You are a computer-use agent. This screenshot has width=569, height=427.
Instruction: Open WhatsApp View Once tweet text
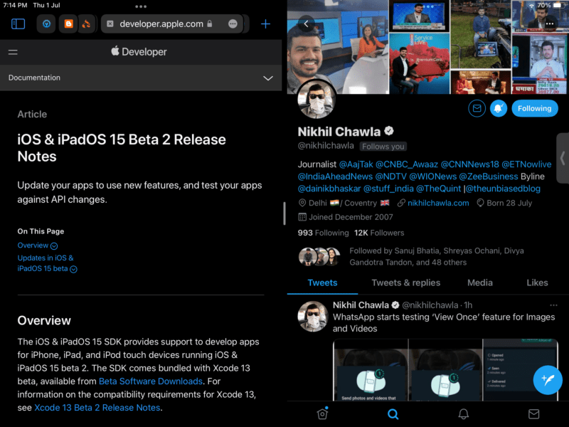click(444, 323)
